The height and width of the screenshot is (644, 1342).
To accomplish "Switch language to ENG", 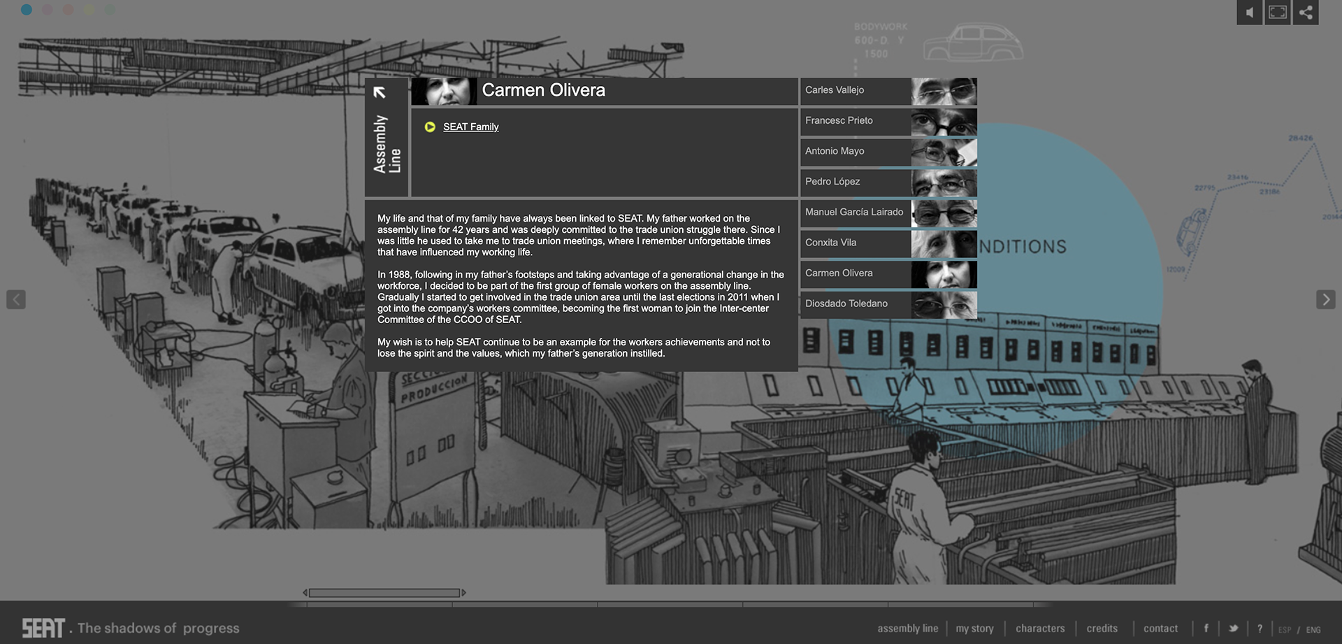I will coord(1313,630).
